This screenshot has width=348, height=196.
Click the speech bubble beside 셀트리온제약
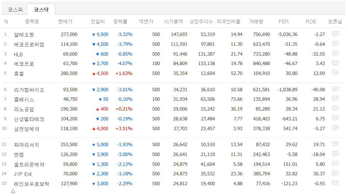335,163
